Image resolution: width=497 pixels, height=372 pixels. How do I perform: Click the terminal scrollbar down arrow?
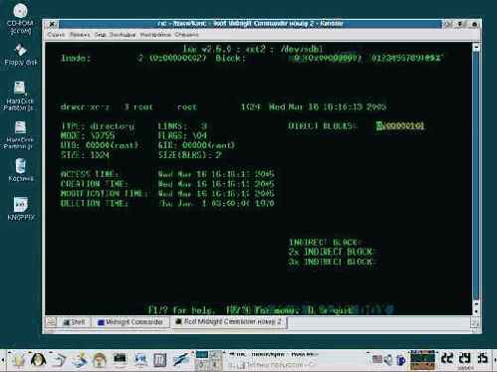(476, 311)
